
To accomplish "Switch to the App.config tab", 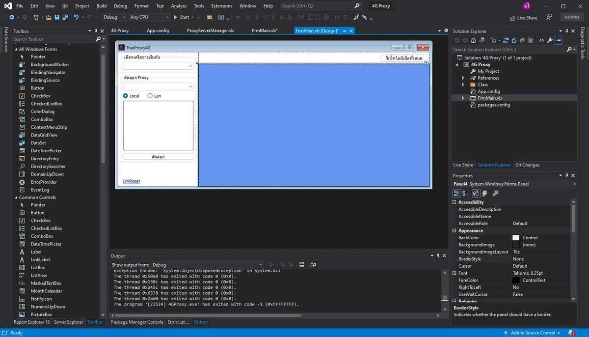I will click(x=158, y=30).
